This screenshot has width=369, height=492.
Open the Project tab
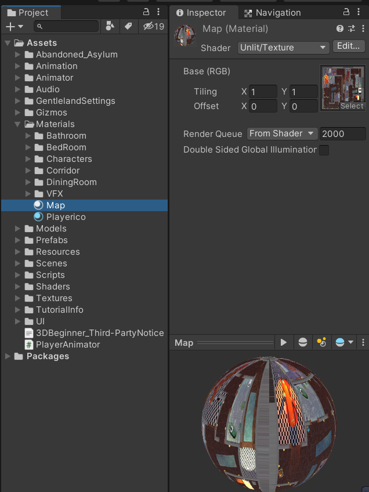coord(31,13)
